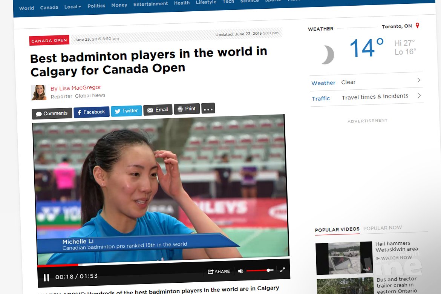Screen dimensions: 441x294
Task: Click the article headline about badminton players
Action: click(149, 61)
